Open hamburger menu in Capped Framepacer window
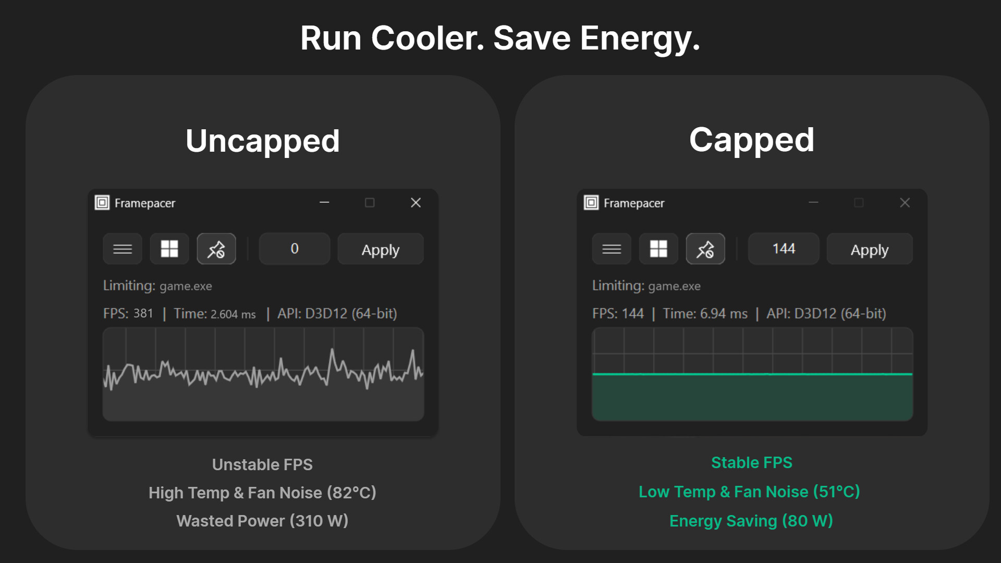Viewport: 1001px width, 563px height. pos(612,249)
